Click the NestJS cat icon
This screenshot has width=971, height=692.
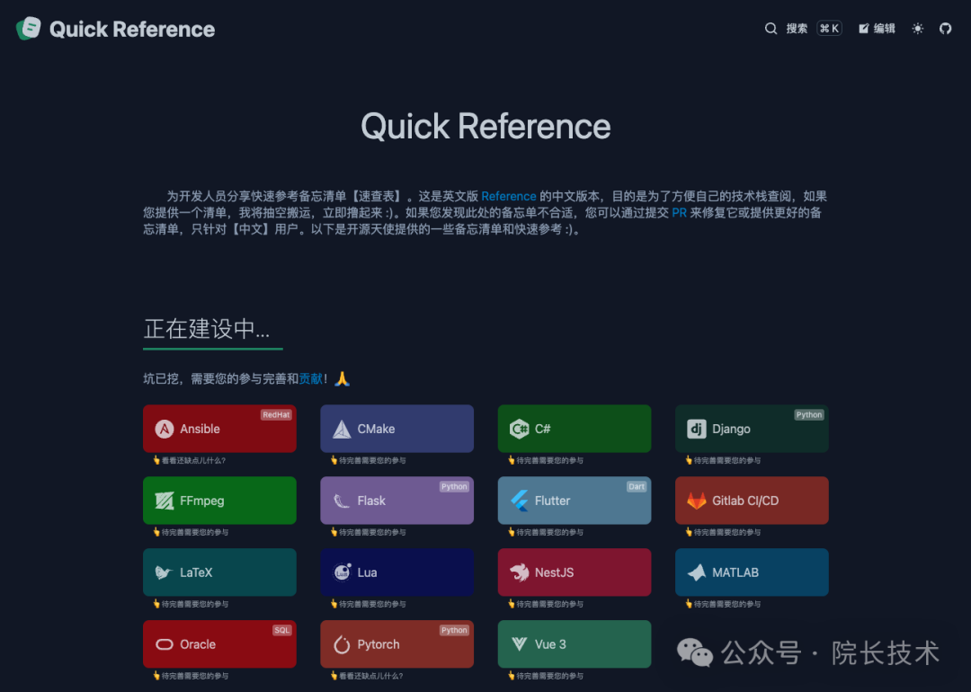click(x=519, y=572)
